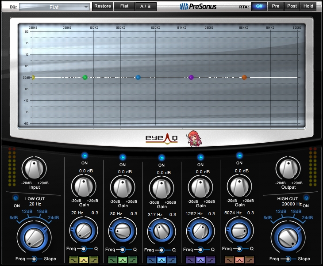
Task: Click the Output gain knob
Action: pos(288,169)
